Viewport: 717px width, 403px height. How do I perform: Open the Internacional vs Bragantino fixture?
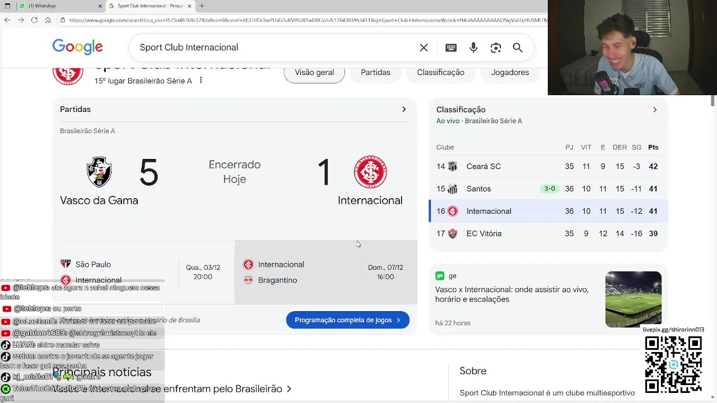click(x=326, y=272)
